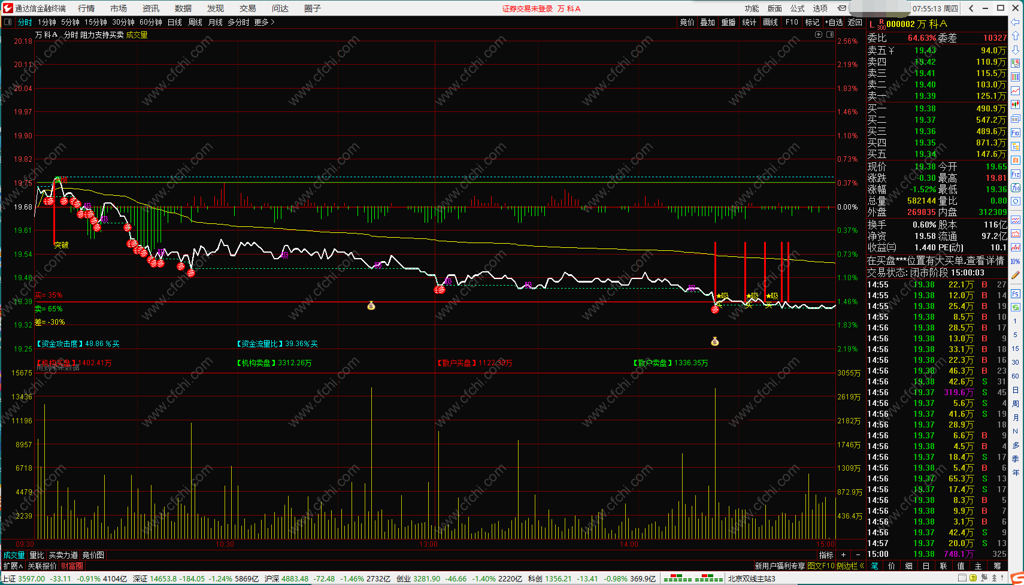The height and width of the screenshot is (585, 1024).
Task: Select the 筹 tab in bottom-right panel
Action: coord(997,566)
